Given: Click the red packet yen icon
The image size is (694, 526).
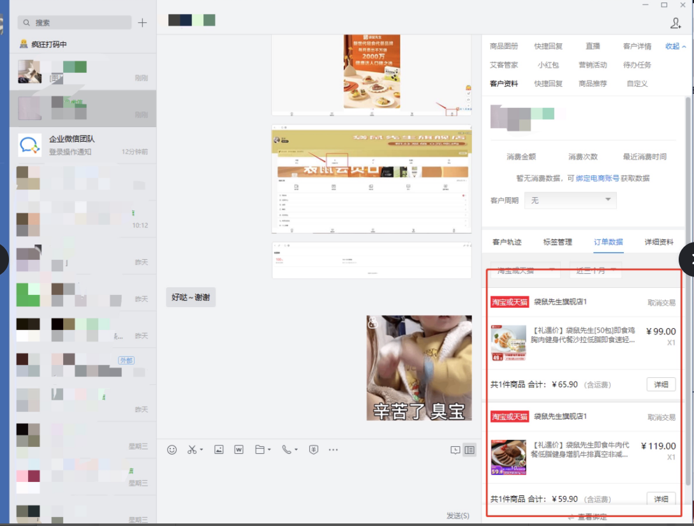Looking at the screenshot, I should (313, 449).
